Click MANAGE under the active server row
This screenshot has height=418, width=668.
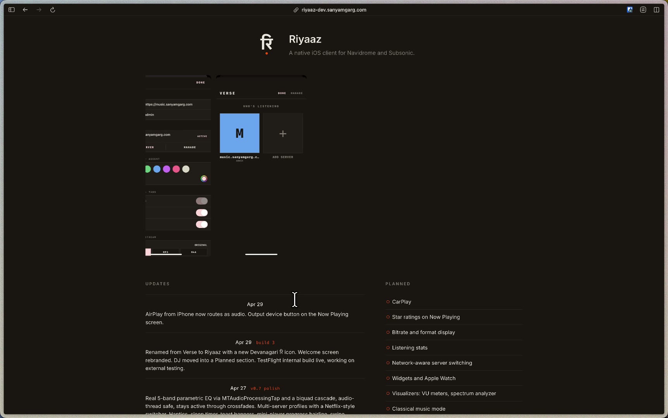(x=190, y=147)
